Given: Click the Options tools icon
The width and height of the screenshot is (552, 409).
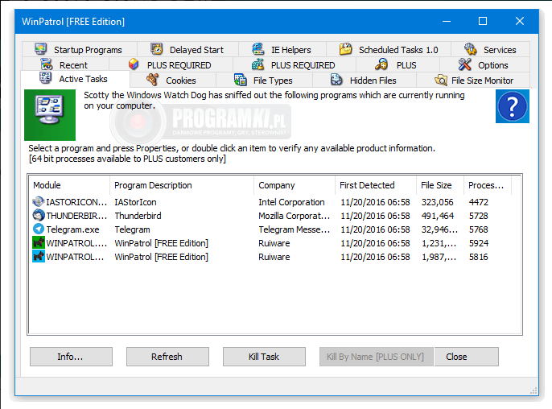Looking at the screenshot, I should 465,64.
